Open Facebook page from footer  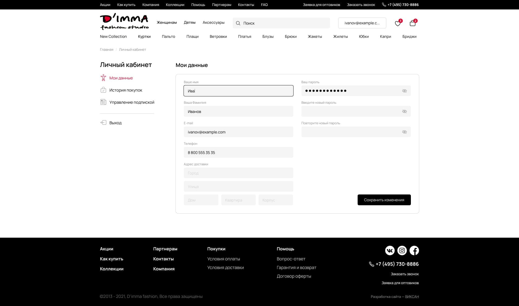[414, 251]
